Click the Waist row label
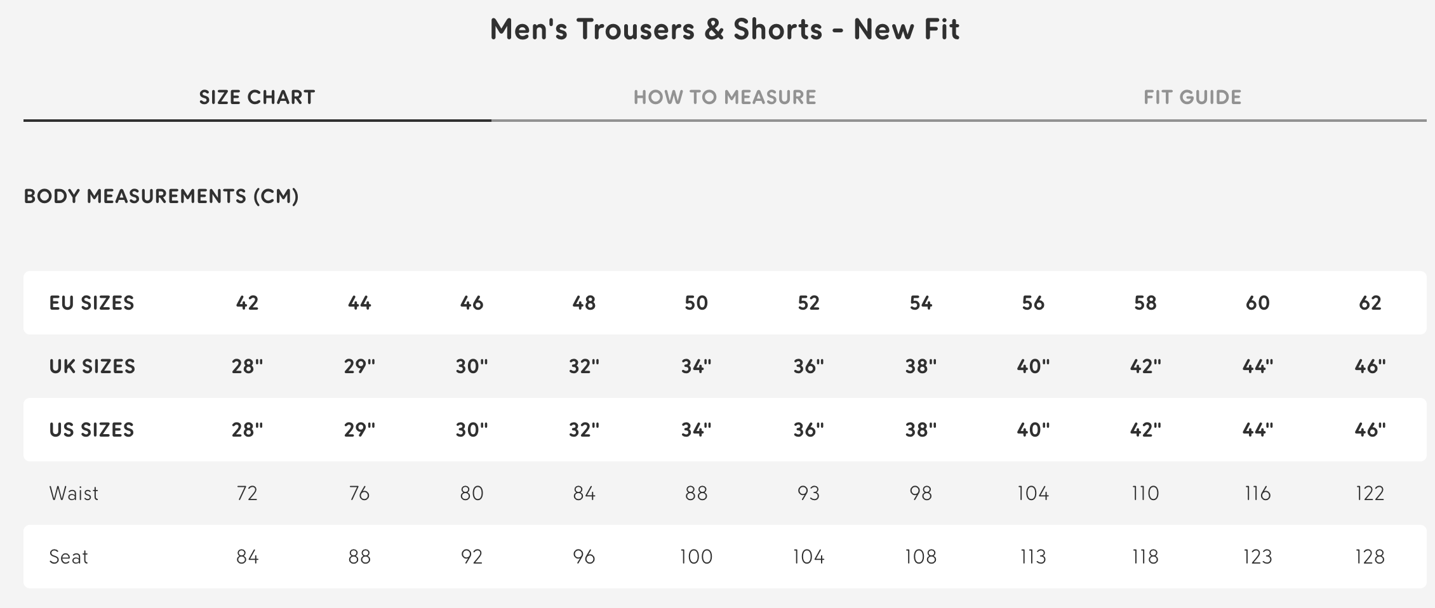The image size is (1435, 608). click(74, 493)
